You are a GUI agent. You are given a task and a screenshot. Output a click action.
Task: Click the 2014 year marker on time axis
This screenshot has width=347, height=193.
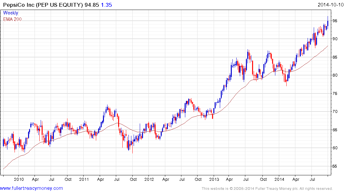click(279, 179)
